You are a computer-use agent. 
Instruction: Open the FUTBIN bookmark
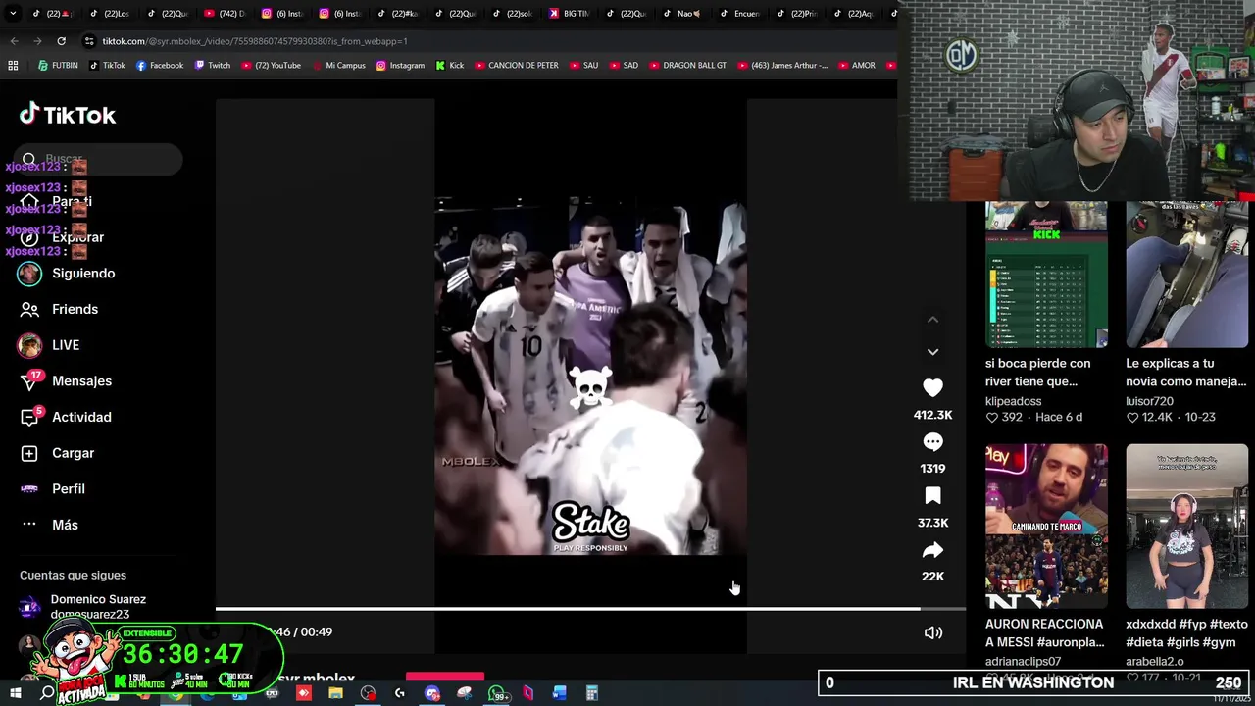58,66
